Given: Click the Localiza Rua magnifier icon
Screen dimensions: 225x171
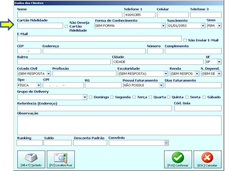Looking at the screenshot, I should coord(61,158).
